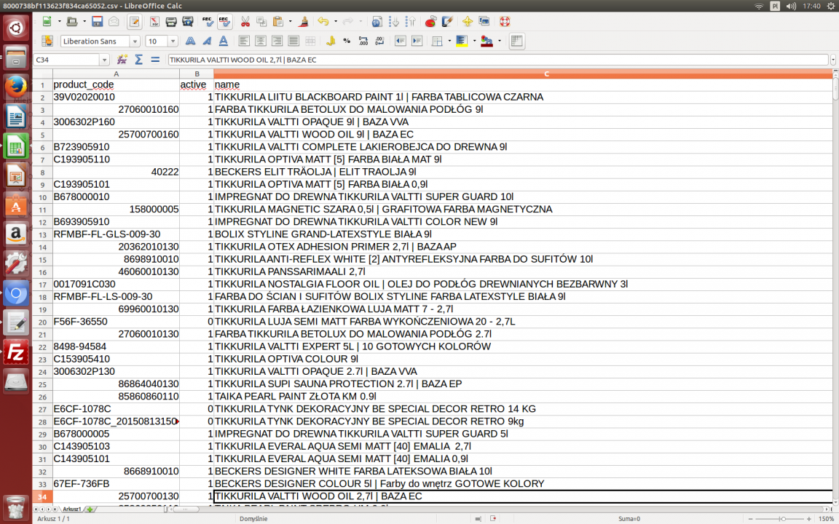Insert a chart
The image size is (839, 524).
(430, 22)
